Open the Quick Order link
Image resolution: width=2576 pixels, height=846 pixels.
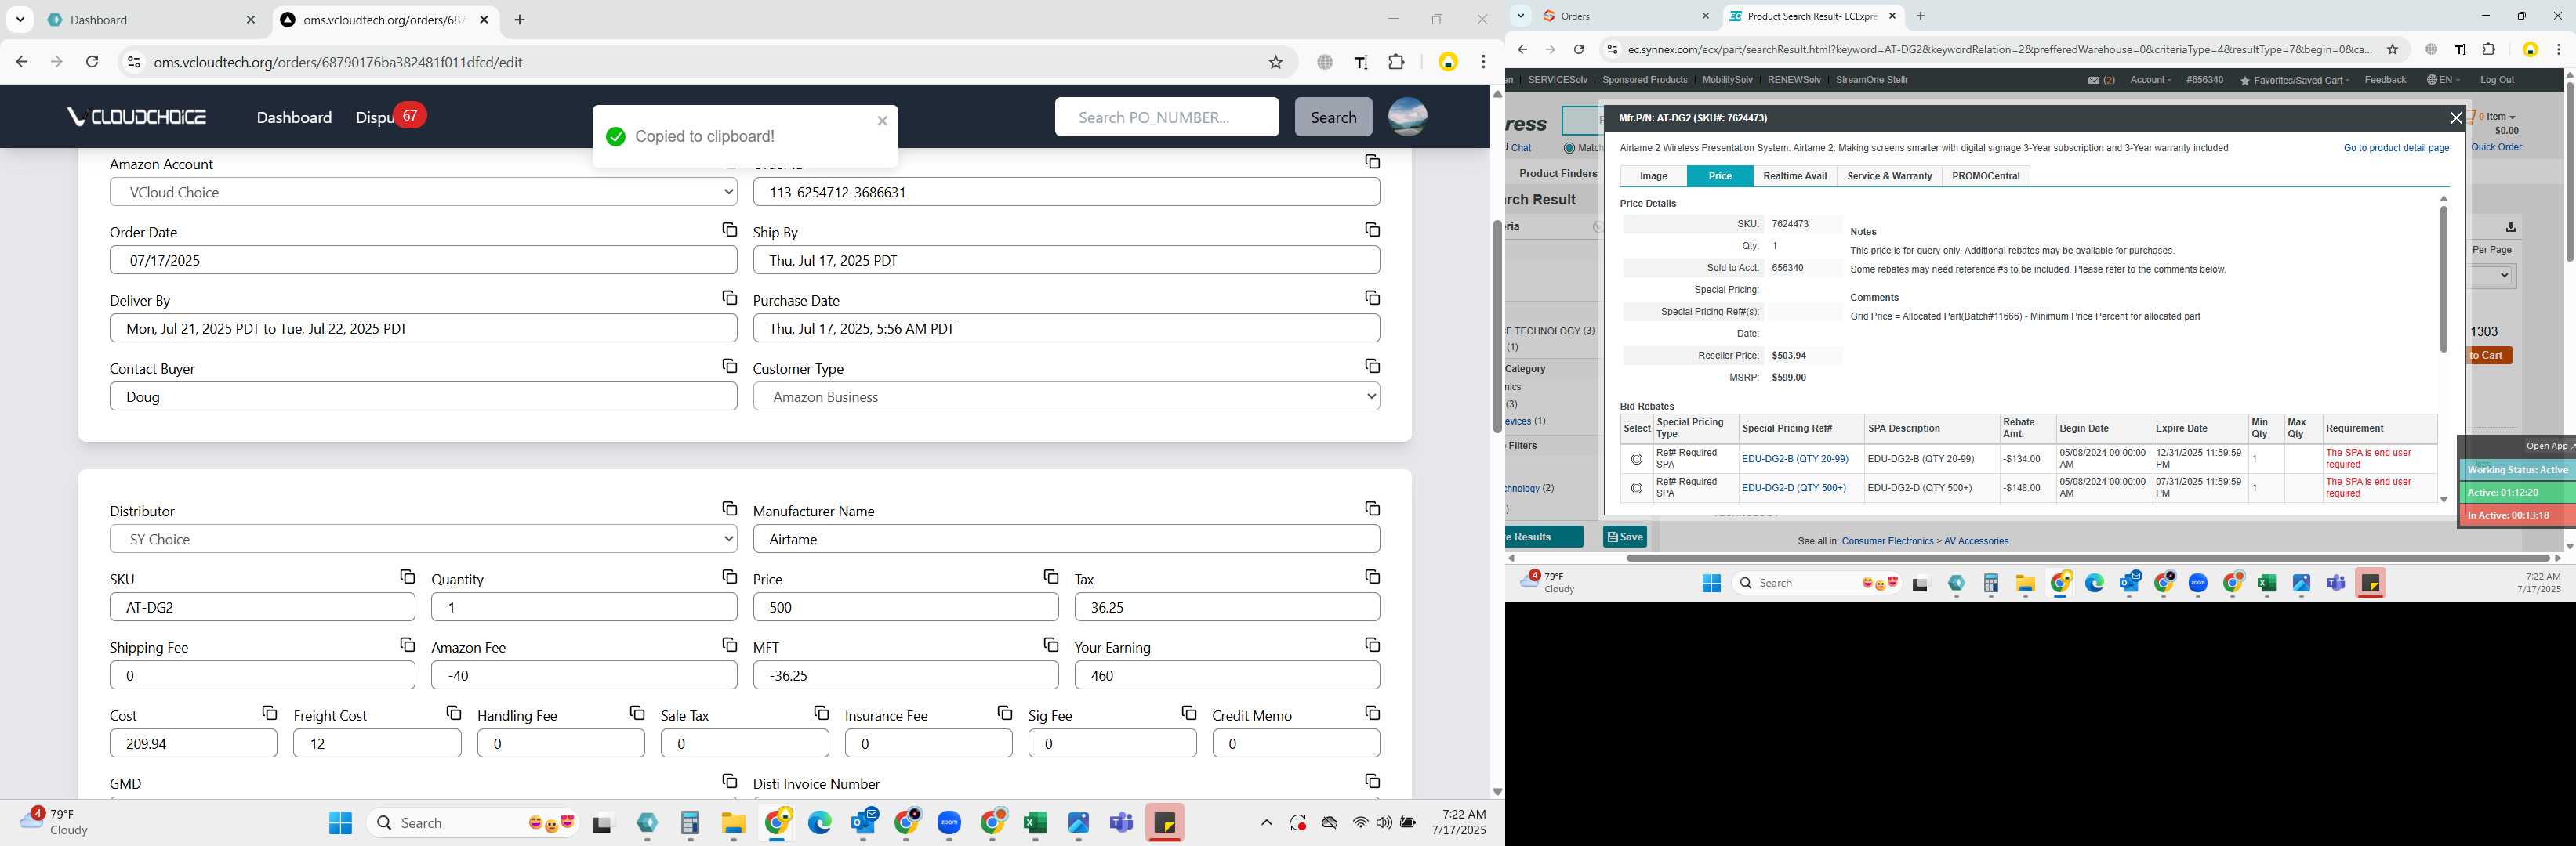click(x=2496, y=148)
